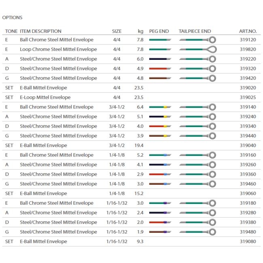263x263 pixels.
Task: Select the E-Loop Mittel Envelope set description
Action: point(45,98)
